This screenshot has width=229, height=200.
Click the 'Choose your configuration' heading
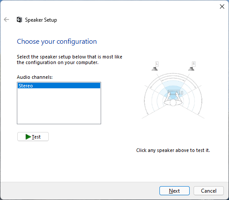[x=57, y=42]
